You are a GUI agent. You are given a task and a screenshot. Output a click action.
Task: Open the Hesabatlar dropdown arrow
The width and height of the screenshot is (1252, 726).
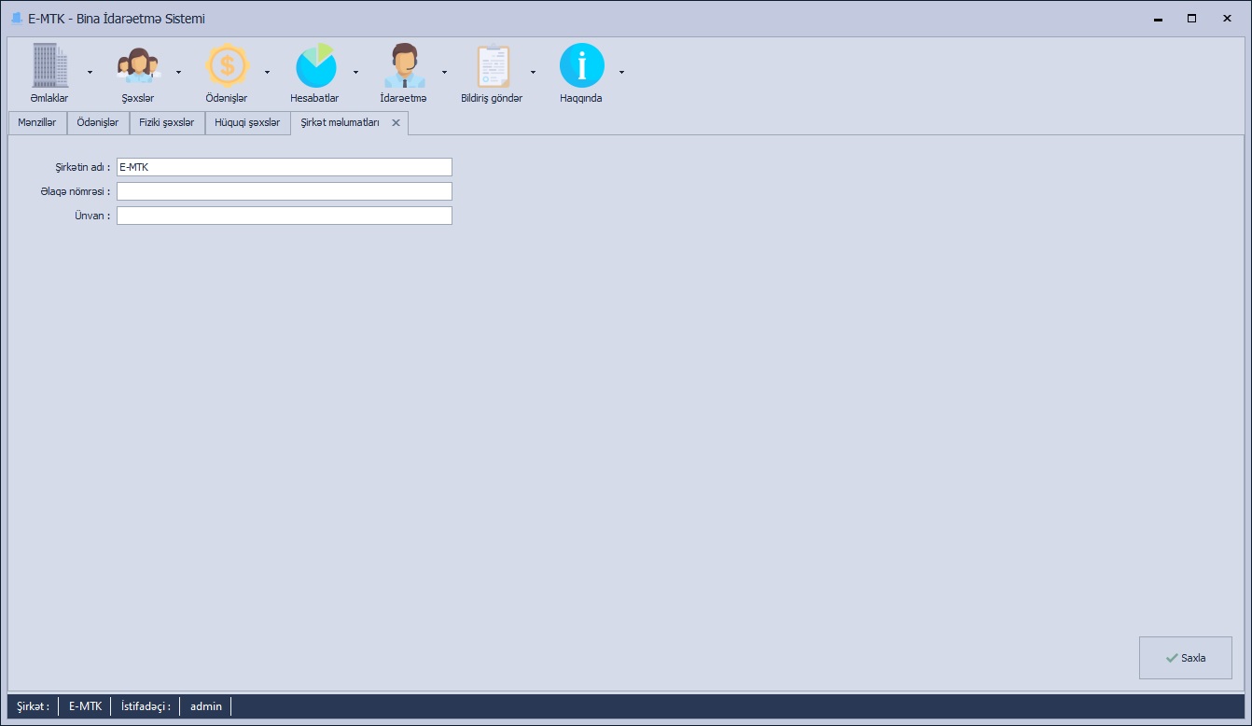355,72
